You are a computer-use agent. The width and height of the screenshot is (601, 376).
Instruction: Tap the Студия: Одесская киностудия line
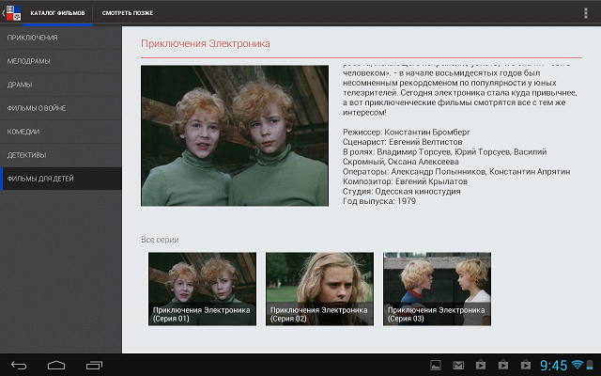click(x=402, y=191)
